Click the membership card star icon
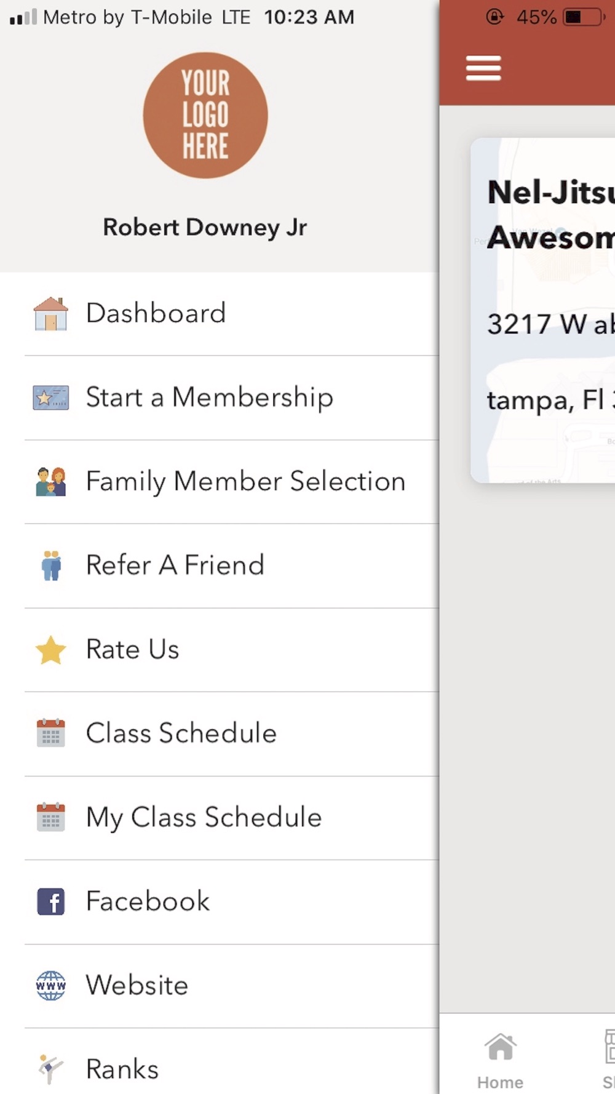This screenshot has width=615, height=1094. (x=50, y=398)
